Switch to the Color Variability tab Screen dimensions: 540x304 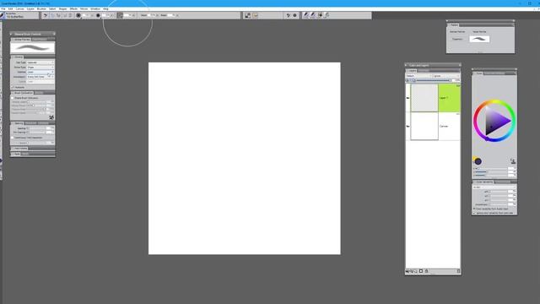484,182
